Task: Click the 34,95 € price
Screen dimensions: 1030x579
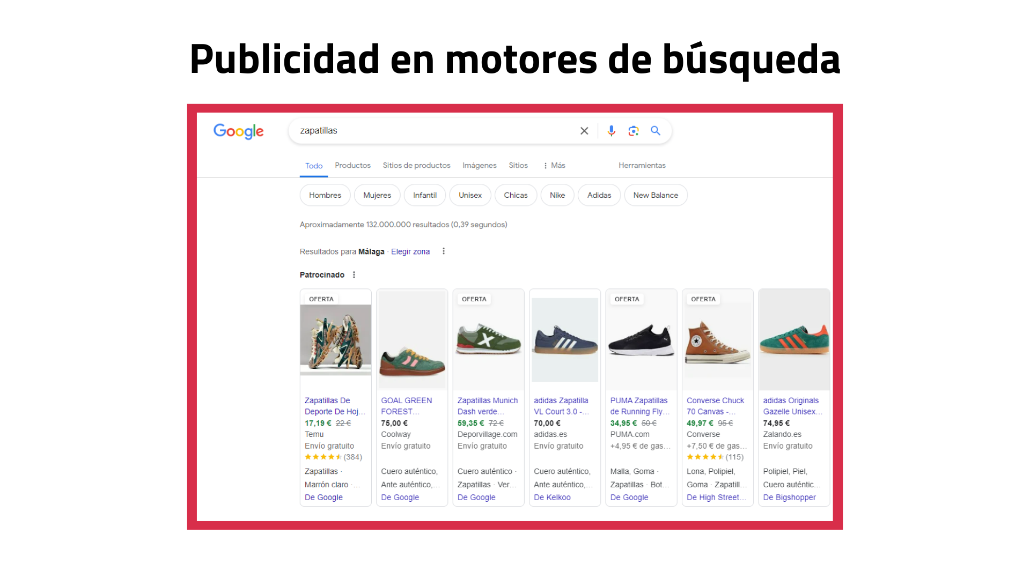Action: pos(623,423)
